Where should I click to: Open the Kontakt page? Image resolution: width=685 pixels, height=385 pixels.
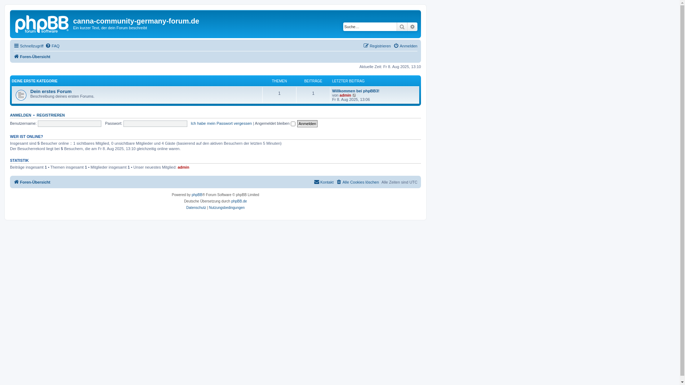point(324,182)
